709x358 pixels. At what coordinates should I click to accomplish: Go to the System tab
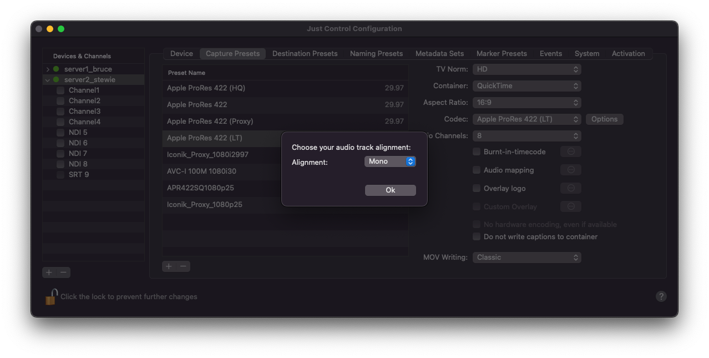(x=587, y=54)
